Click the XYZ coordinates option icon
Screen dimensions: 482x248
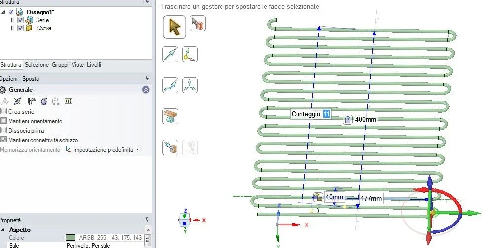pos(69,101)
